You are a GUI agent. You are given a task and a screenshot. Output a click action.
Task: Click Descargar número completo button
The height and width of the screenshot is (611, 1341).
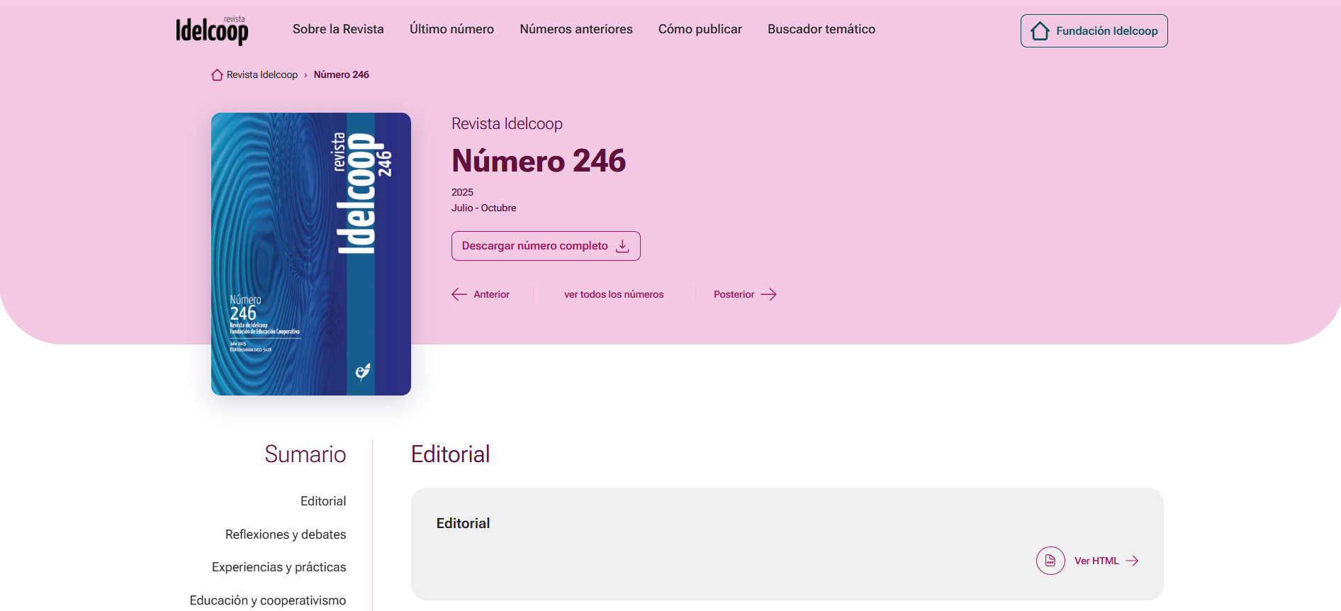(x=546, y=246)
